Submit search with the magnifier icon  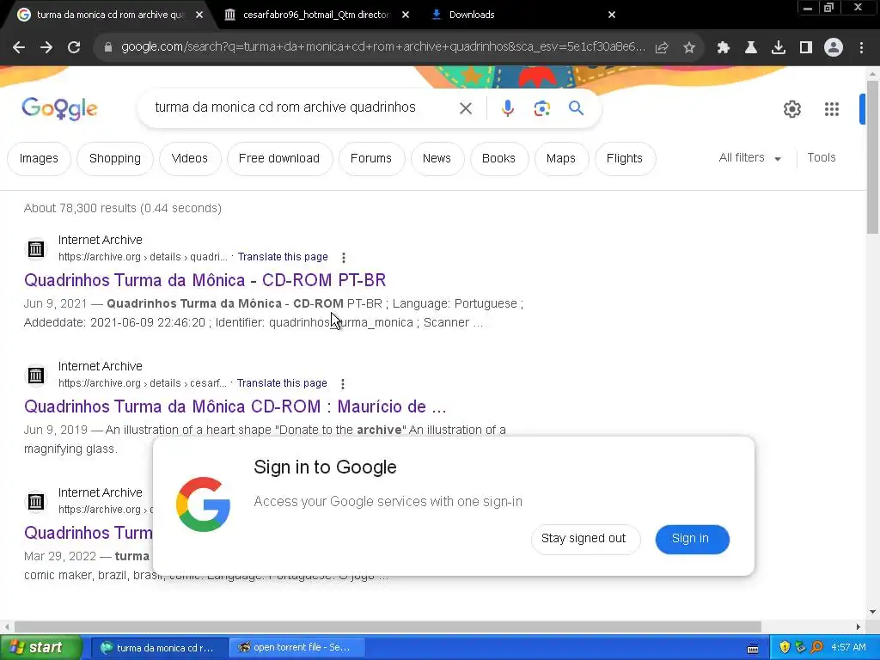[576, 107]
